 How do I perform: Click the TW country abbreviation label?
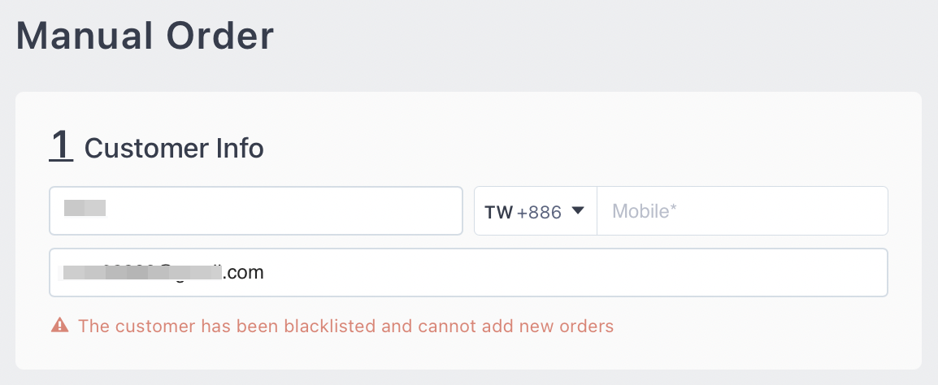(498, 212)
